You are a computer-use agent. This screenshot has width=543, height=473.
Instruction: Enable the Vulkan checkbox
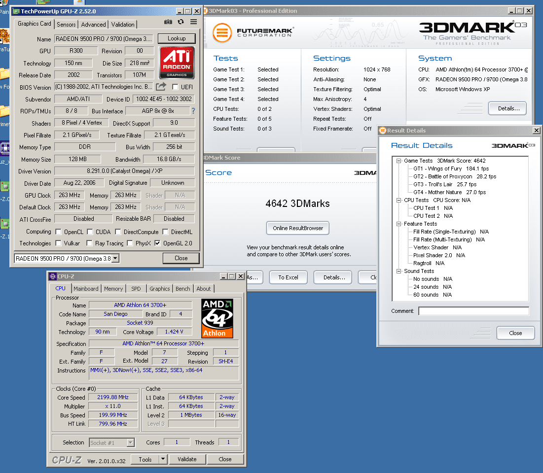[59, 243]
